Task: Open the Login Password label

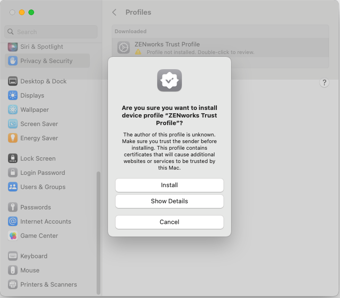Action: click(43, 172)
